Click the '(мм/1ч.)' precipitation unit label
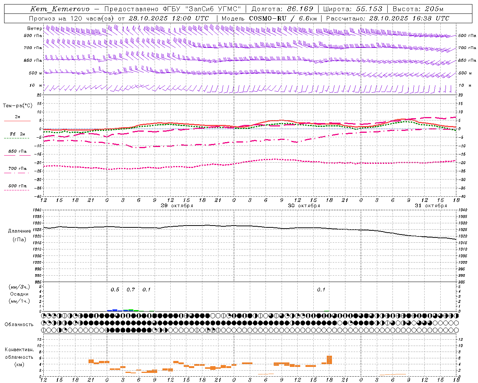This screenshot has height=383, width=478. pos(19,301)
